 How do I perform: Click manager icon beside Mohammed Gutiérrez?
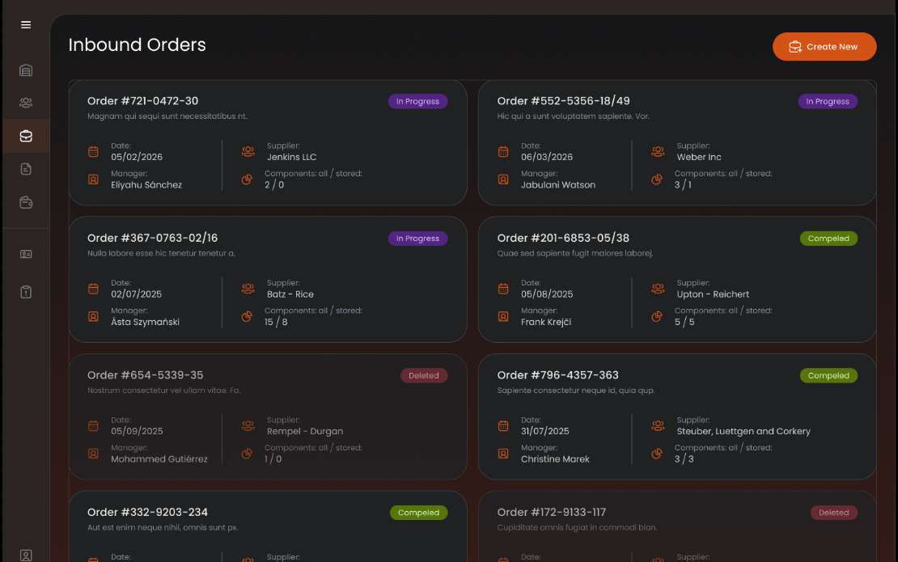pyautogui.click(x=93, y=454)
